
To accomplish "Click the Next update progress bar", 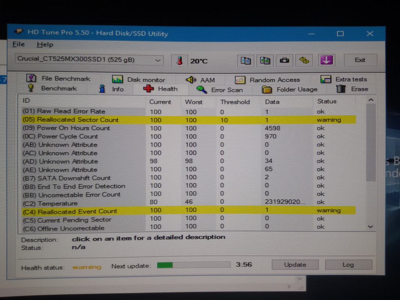I will pos(193,265).
